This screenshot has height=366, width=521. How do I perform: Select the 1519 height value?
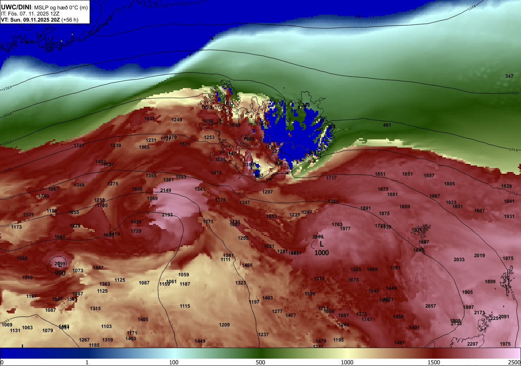[27, 278]
